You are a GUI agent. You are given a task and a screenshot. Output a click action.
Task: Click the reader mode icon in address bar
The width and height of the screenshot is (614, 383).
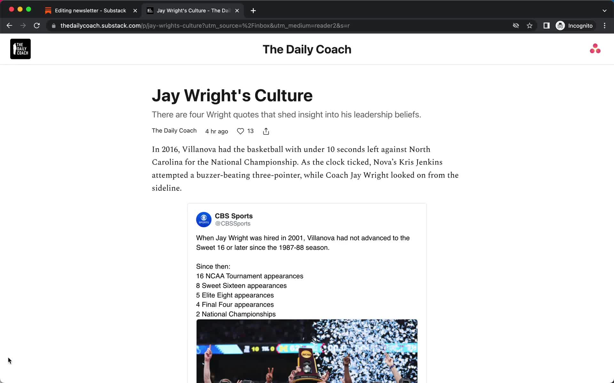(547, 26)
